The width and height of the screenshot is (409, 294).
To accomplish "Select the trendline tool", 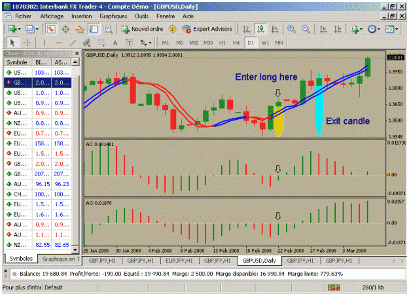I will coord(73,43).
